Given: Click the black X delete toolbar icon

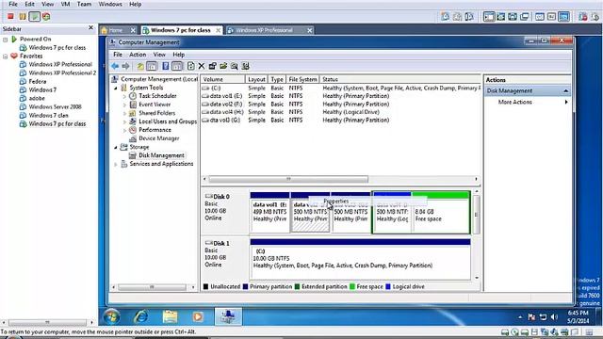Looking at the screenshot, I should (x=201, y=66).
